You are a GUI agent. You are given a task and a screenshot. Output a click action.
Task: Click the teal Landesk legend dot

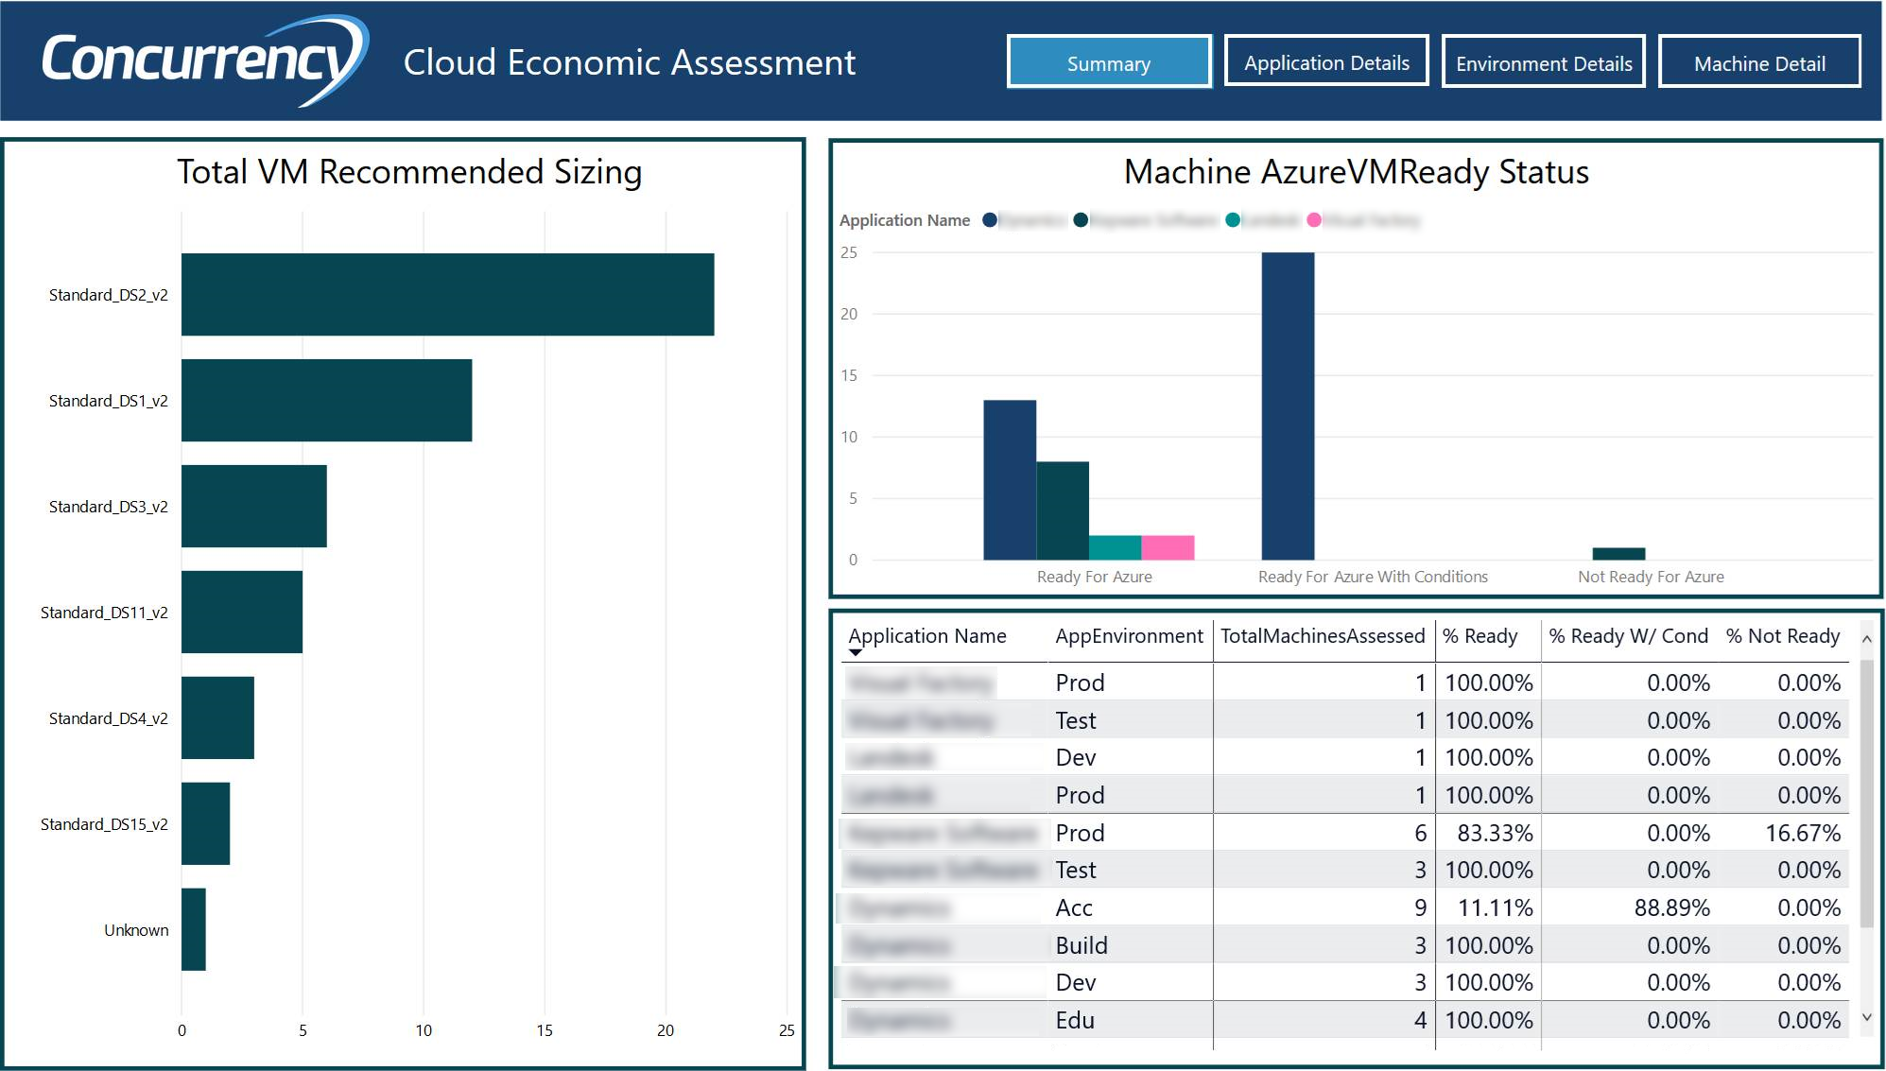coord(1231,220)
